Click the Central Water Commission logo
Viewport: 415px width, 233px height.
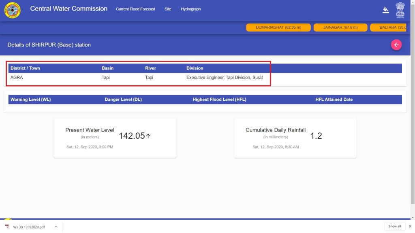12,10
